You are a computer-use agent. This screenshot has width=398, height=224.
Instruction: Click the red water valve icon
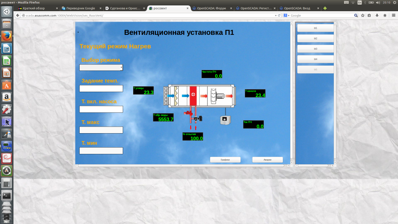pyautogui.click(x=188, y=112)
